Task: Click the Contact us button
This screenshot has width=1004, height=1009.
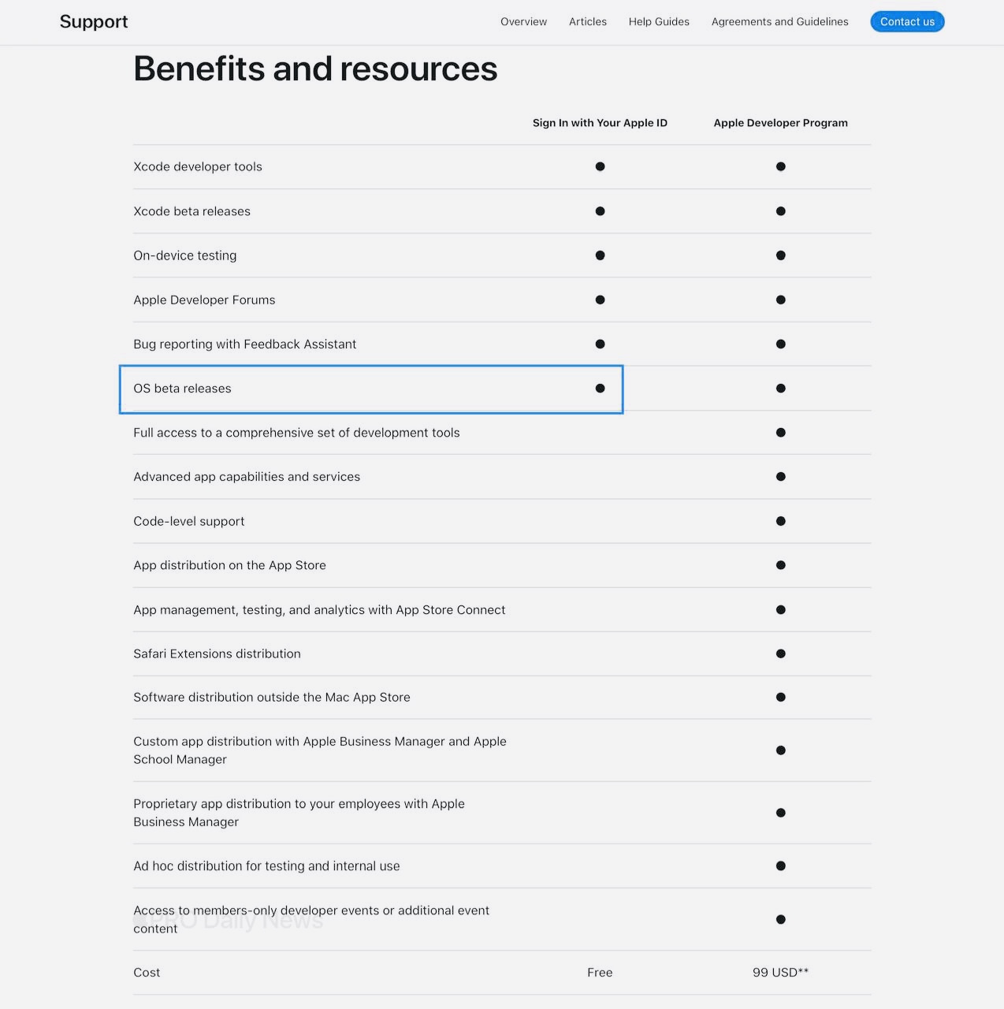Action: 907,21
